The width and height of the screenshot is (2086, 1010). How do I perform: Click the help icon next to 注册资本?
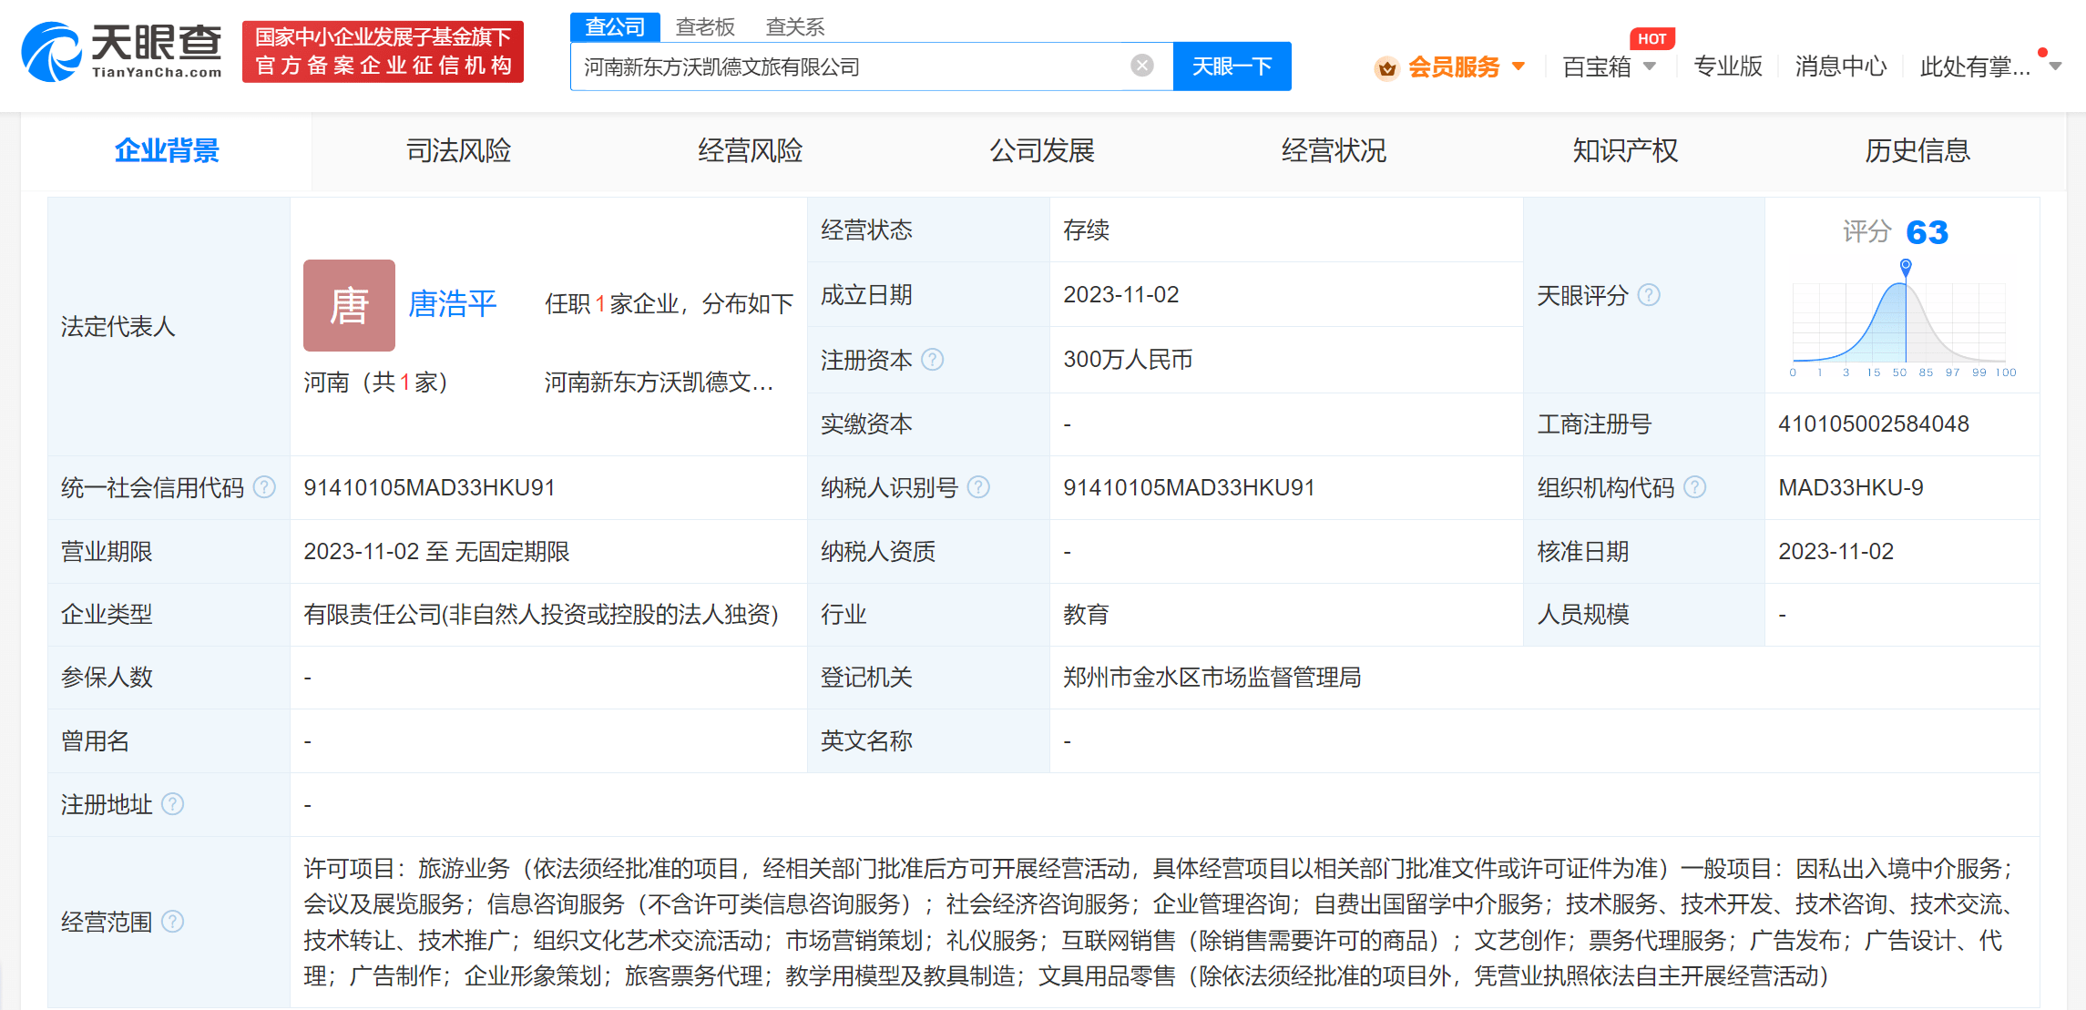click(x=932, y=360)
